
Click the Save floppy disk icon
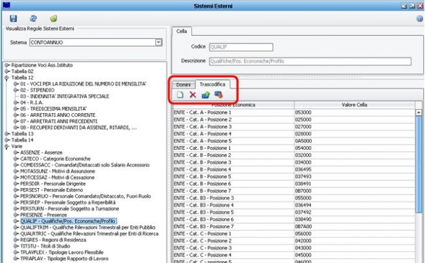coord(12,18)
